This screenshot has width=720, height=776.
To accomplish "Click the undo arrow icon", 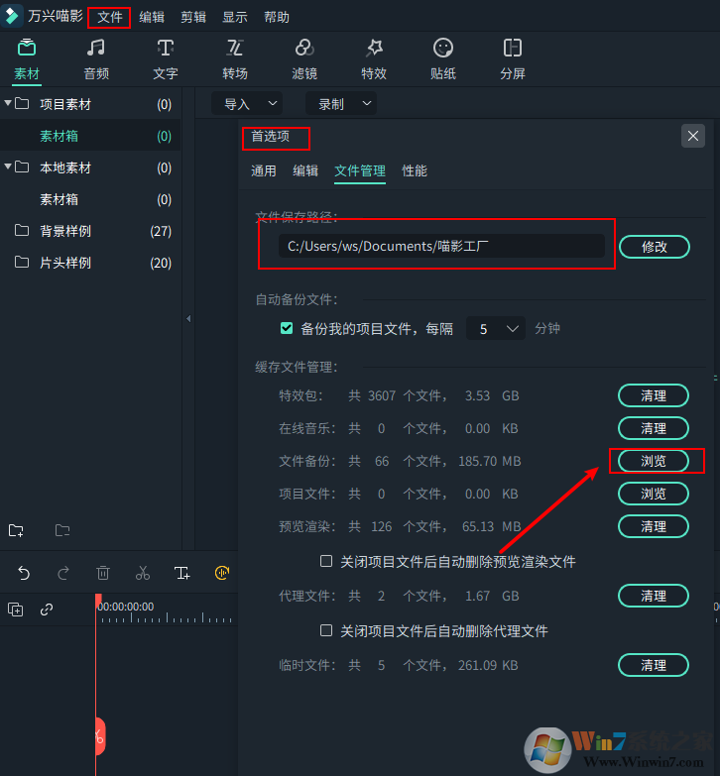I will 24,573.
